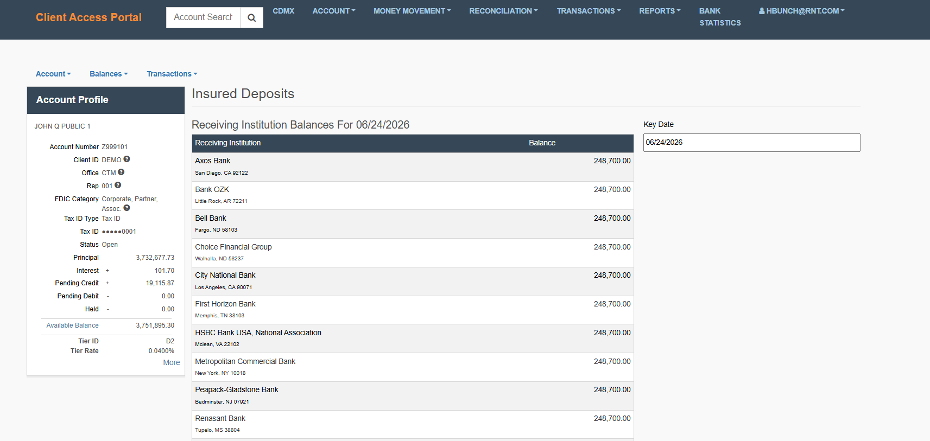930x441 pixels.
Task: Expand the ACCOUNT top navigation dropdown
Action: pyautogui.click(x=334, y=11)
